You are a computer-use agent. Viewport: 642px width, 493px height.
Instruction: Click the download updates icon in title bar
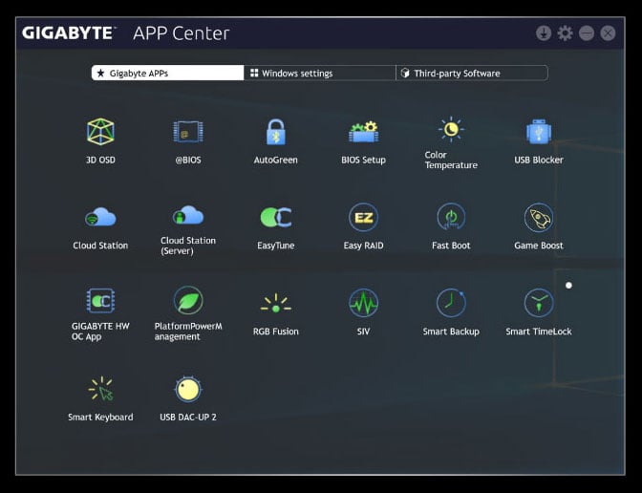coord(544,33)
